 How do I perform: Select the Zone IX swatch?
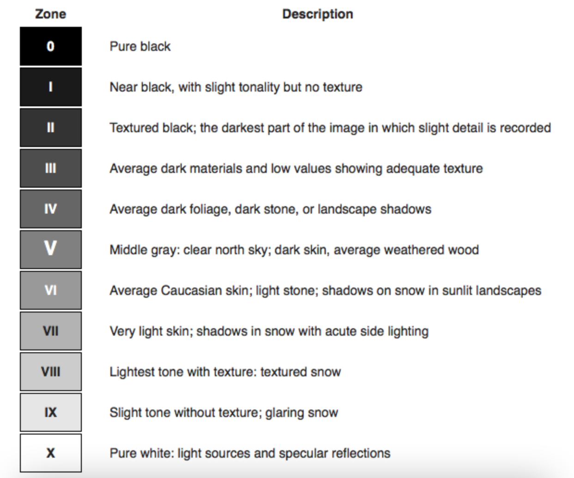51,412
